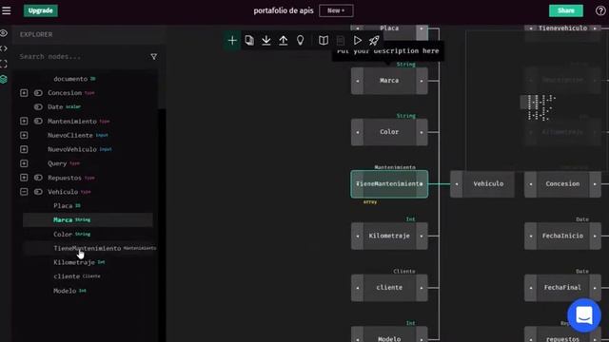
Task: Click the dimmed page toolbar icon
Action: [341, 40]
